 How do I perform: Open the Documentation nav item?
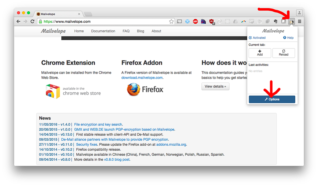[x=103, y=31]
